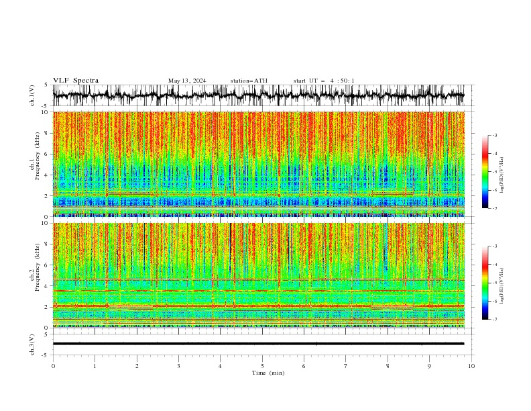Click the 'ch.1(V)' y-axis label
This screenshot has height=411, width=531.
click(32, 95)
